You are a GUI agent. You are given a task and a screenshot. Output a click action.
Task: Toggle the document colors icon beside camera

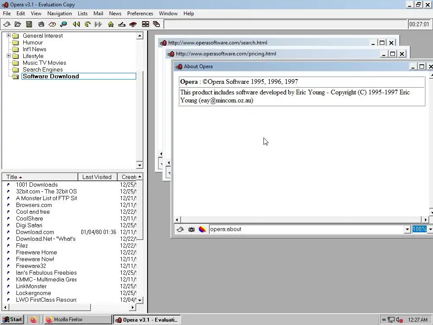coord(202,229)
